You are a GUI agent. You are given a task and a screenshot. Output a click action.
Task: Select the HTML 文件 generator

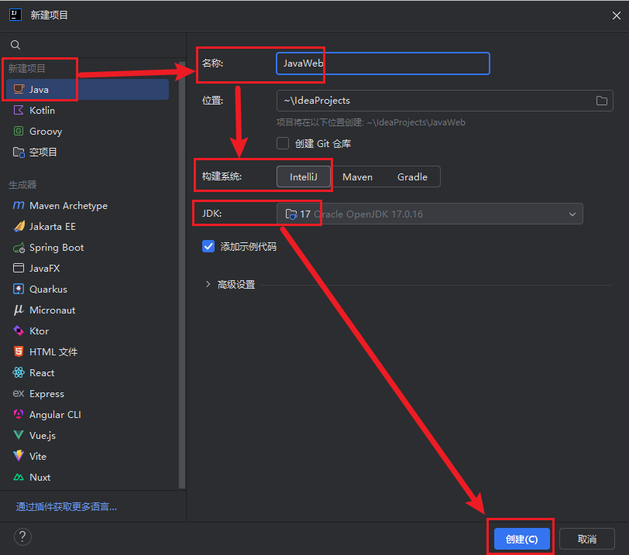point(88,351)
